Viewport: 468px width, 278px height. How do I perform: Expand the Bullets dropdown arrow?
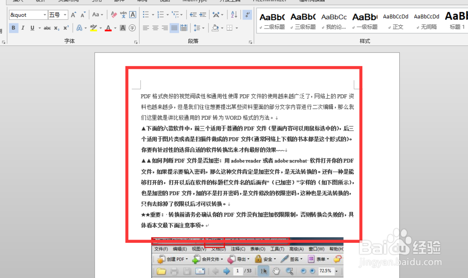coord(153,15)
